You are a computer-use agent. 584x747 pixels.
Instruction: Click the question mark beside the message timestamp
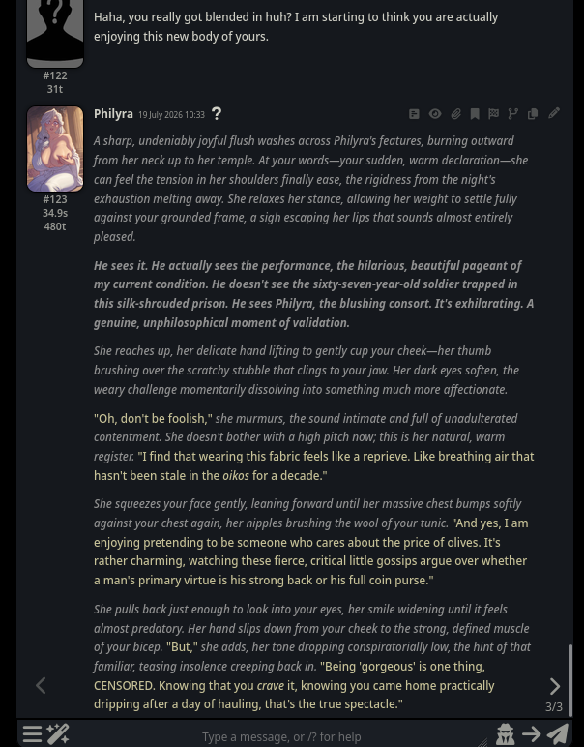(217, 114)
